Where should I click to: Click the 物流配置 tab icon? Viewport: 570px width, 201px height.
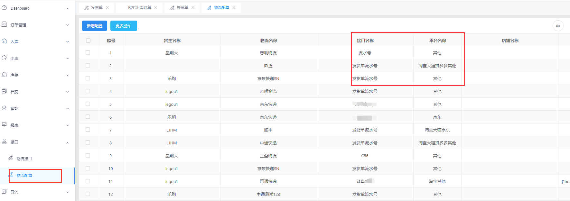(x=209, y=8)
